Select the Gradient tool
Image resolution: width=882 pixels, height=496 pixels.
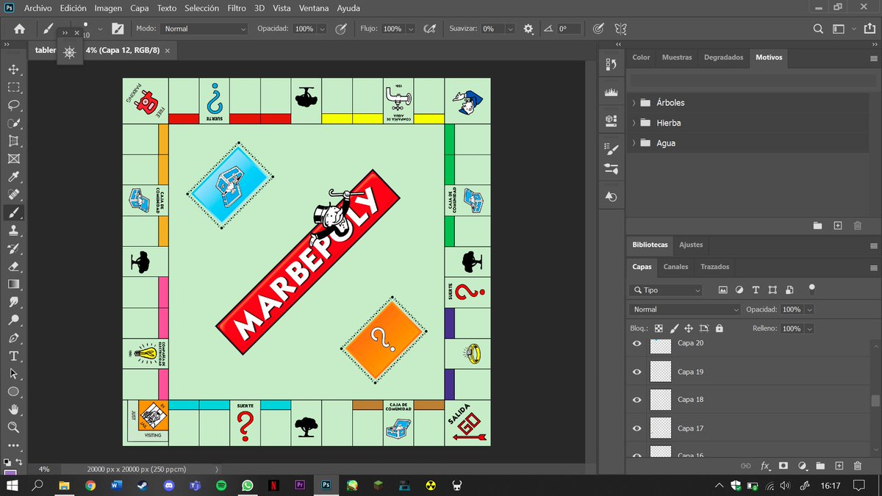[13, 284]
